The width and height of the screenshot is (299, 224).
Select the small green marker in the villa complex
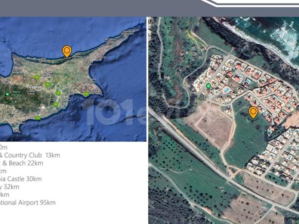(x=209, y=86)
